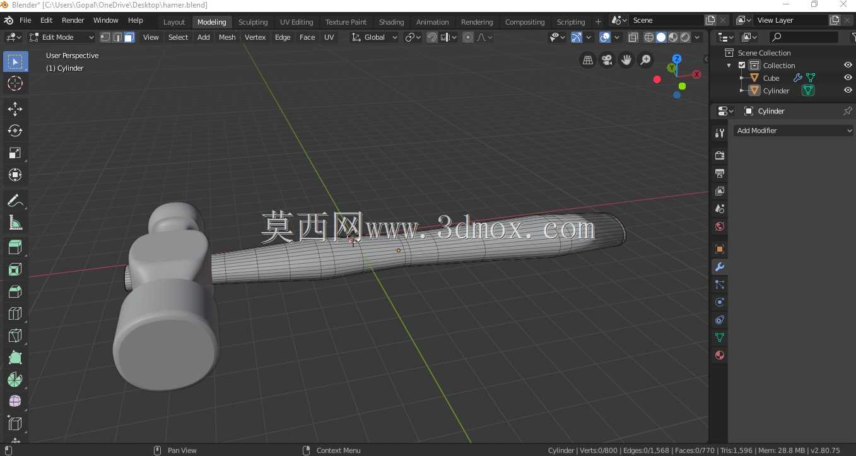
Task: Choose the Transform tool
Action: pos(15,175)
